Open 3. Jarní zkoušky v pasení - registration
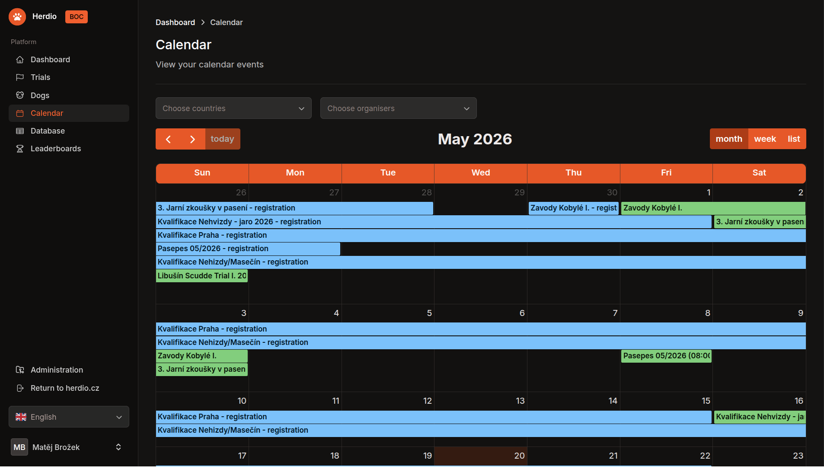Image resolution: width=824 pixels, height=469 pixels. (x=294, y=208)
